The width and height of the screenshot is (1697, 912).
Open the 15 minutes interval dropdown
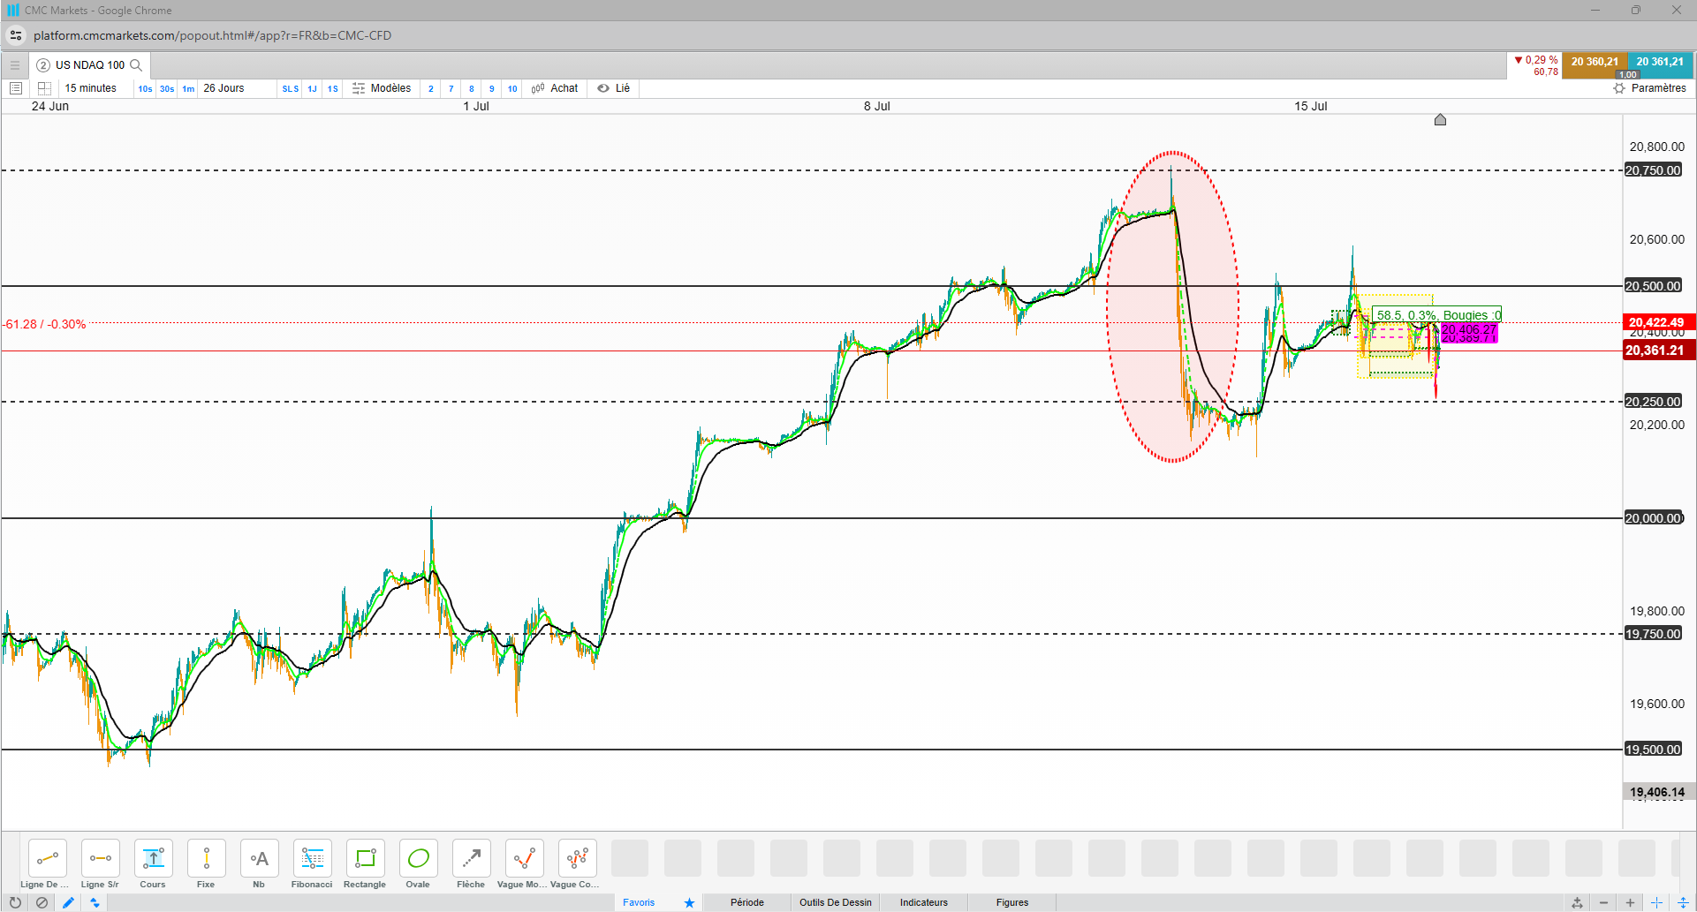point(91,88)
